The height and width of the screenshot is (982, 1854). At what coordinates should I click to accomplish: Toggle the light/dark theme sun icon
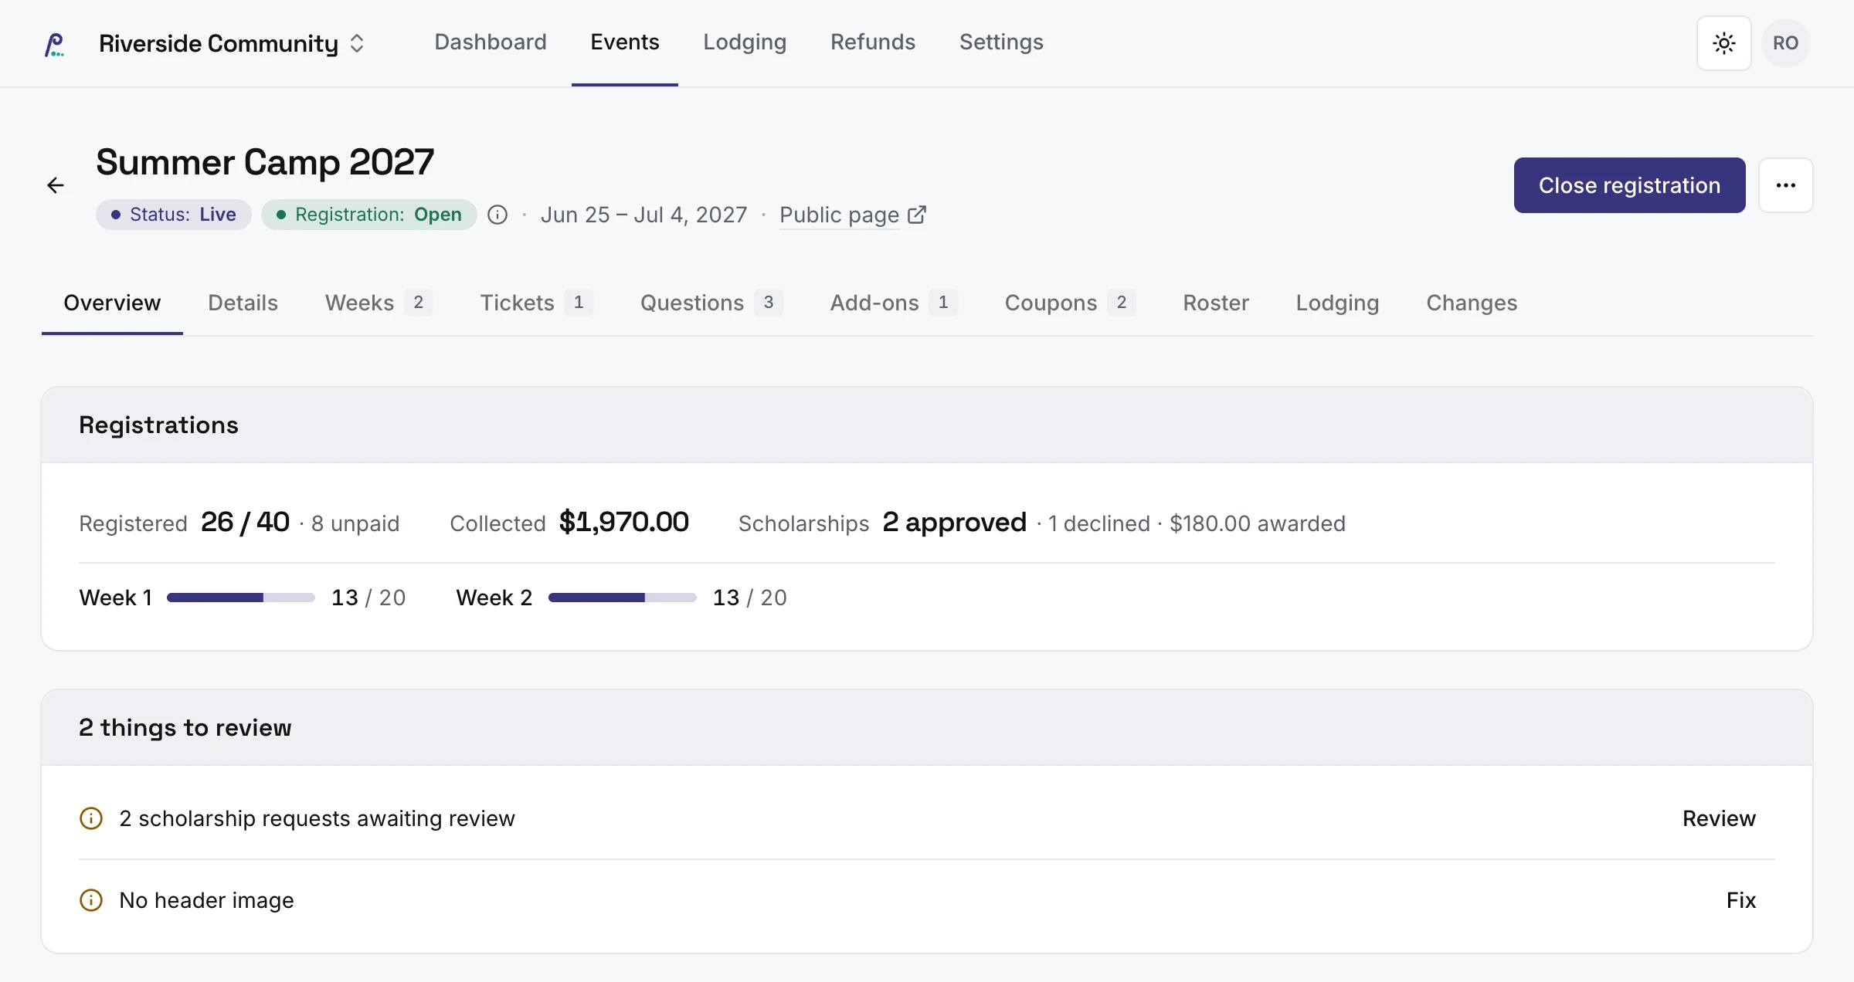click(1724, 43)
